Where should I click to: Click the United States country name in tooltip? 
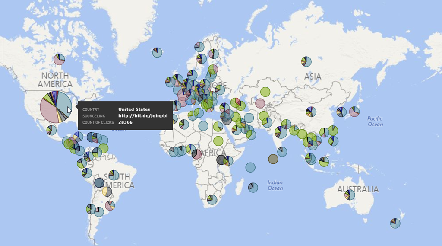click(134, 109)
